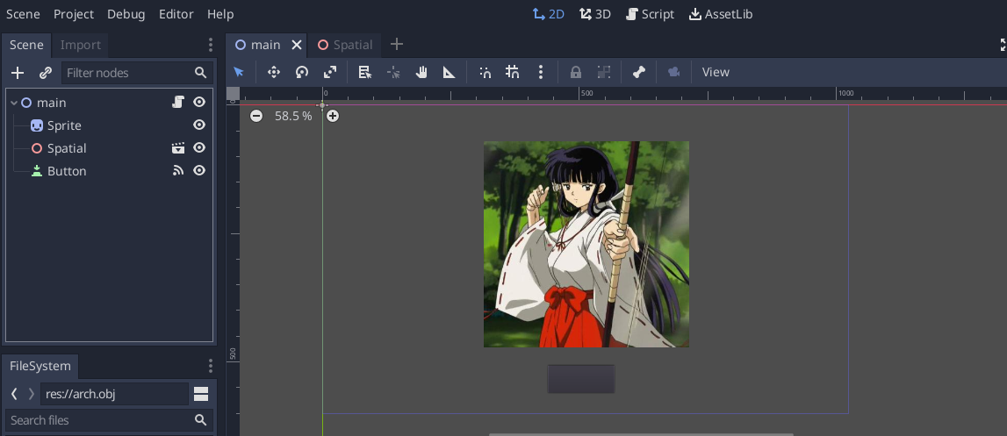Toggle smart snapping
This screenshot has width=1007, height=436.
tap(485, 72)
